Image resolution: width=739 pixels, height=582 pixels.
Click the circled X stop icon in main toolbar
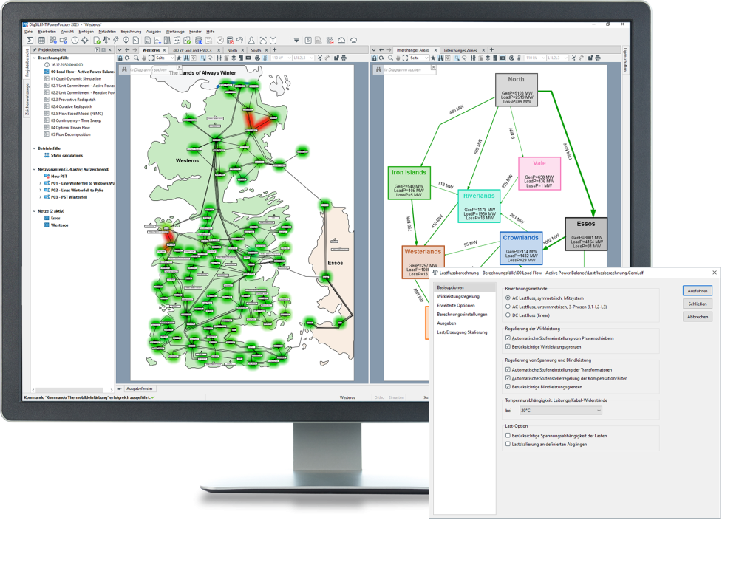click(219, 40)
